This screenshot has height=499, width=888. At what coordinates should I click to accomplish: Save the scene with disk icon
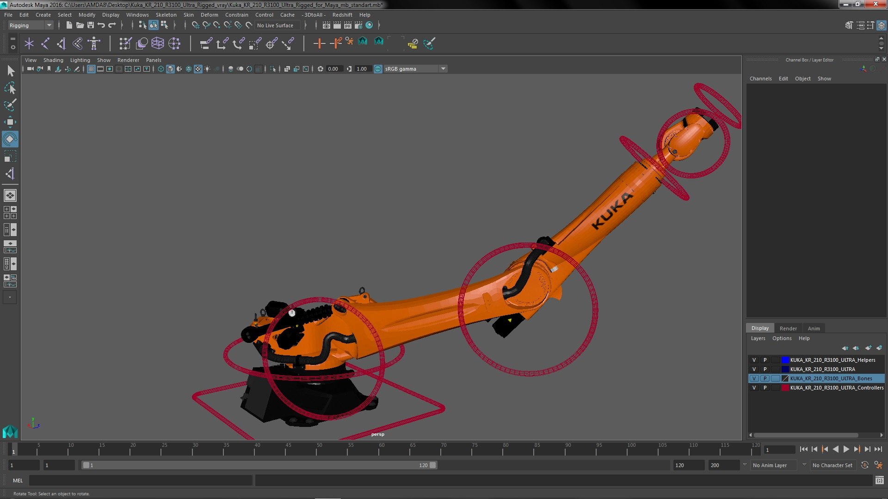point(91,25)
